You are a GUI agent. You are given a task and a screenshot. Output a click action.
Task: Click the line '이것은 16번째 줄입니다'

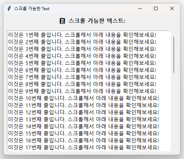tap(83, 140)
